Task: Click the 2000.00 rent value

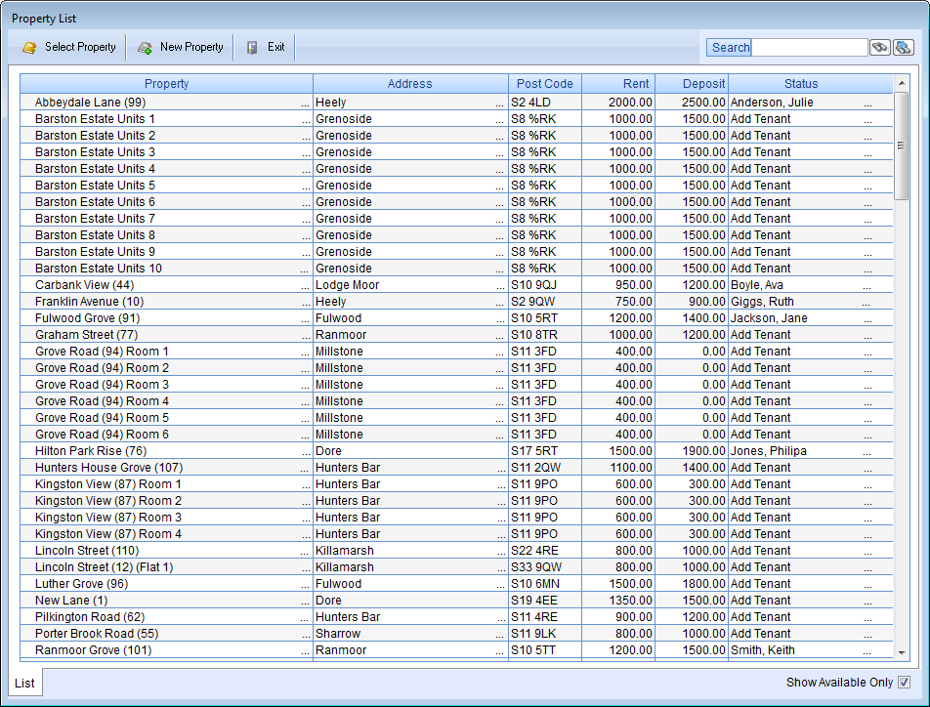Action: [630, 102]
